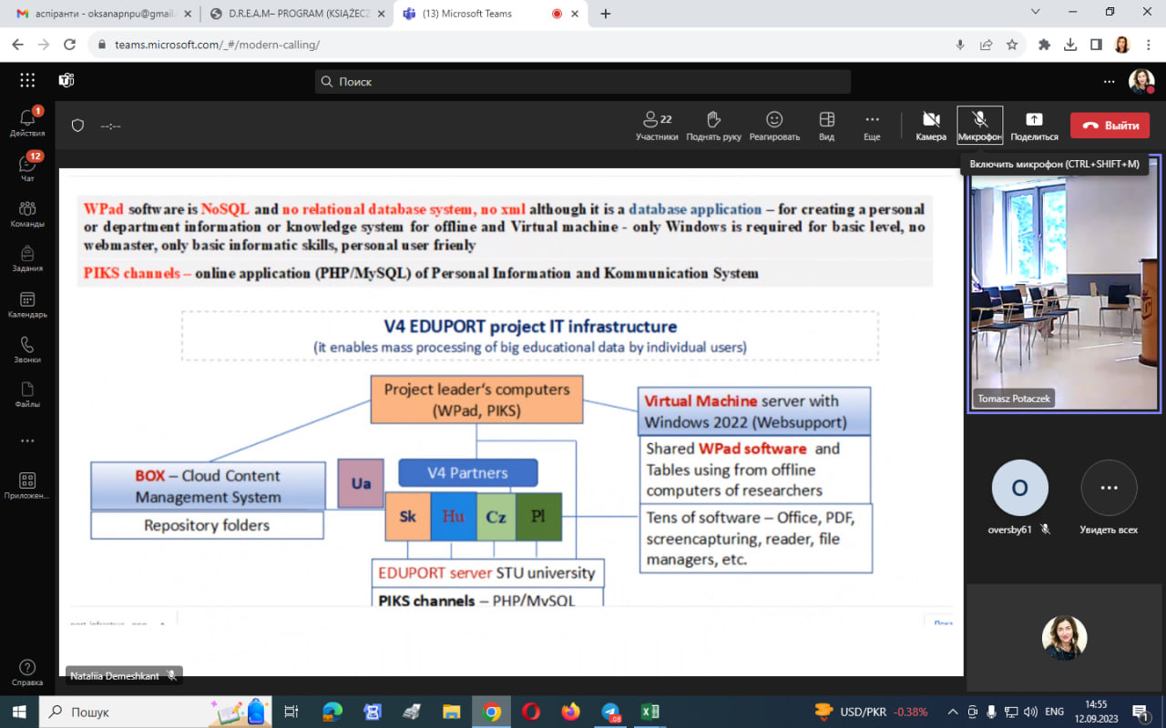Bookmark this page with the star

(x=1011, y=45)
